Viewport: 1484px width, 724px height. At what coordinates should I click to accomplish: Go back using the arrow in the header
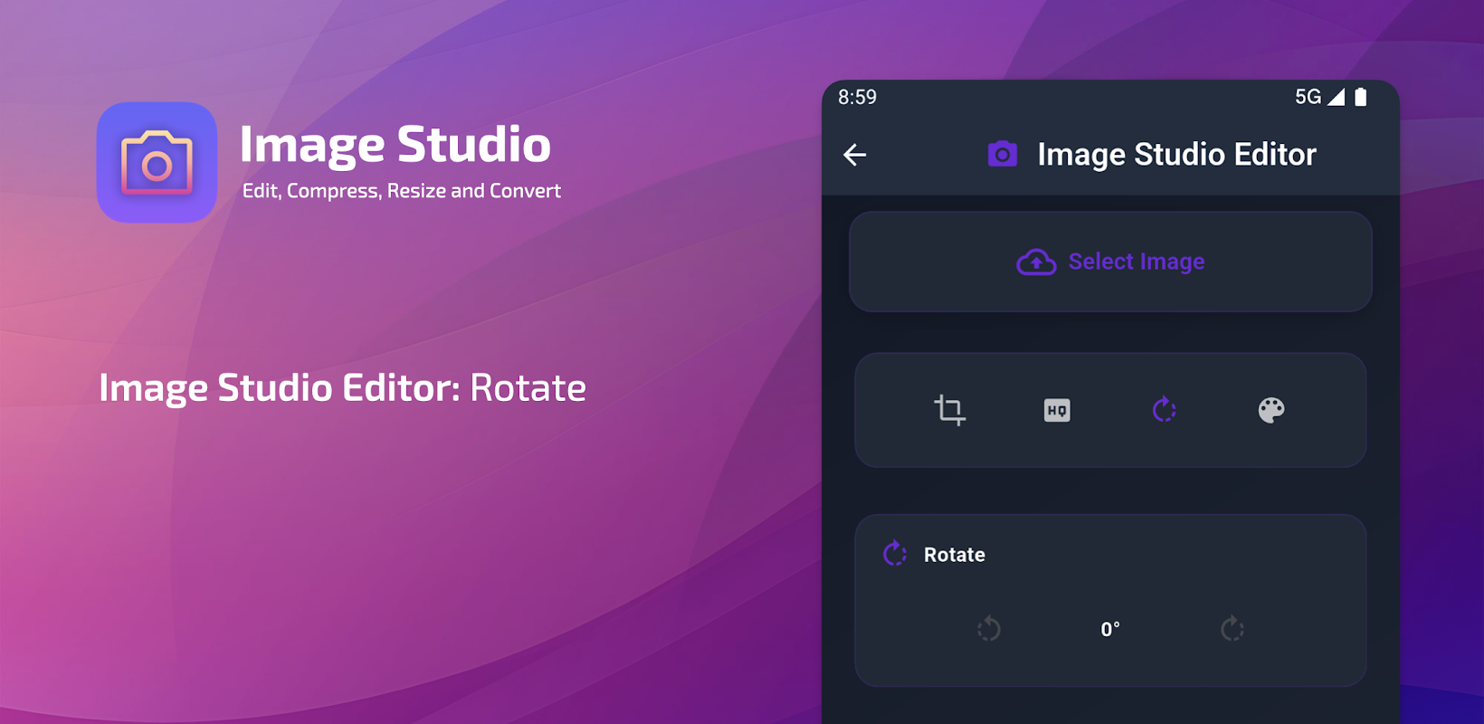(855, 155)
